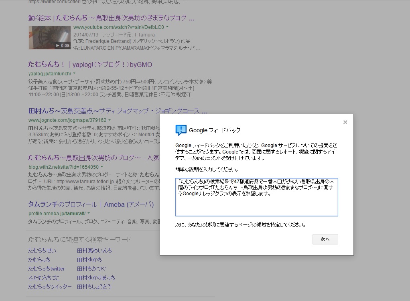Viewport: 410px width, 301px height.
Task: Expand dropdown arrow next to blog.with2.net URL
Action: 102,167
